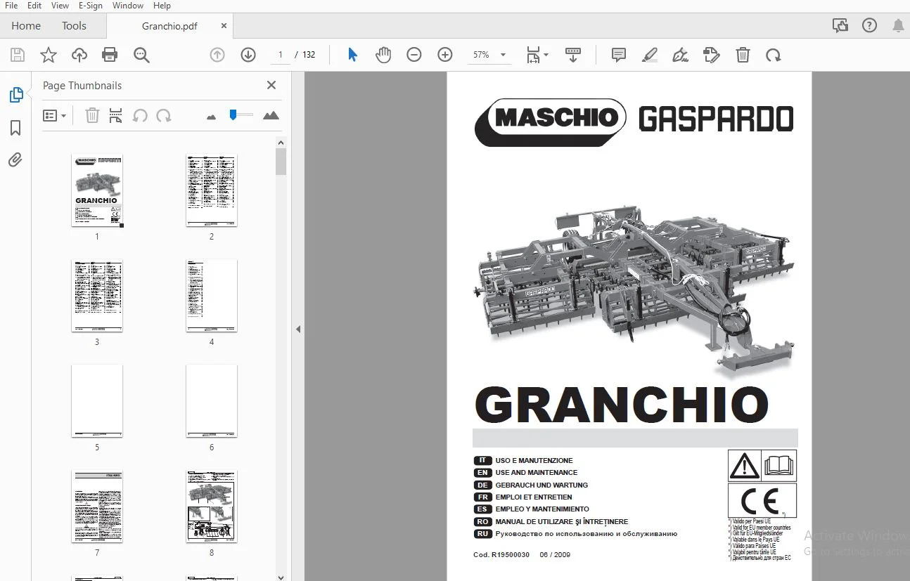
Task: Select the Granchio.pdf document tab
Action: 169,26
